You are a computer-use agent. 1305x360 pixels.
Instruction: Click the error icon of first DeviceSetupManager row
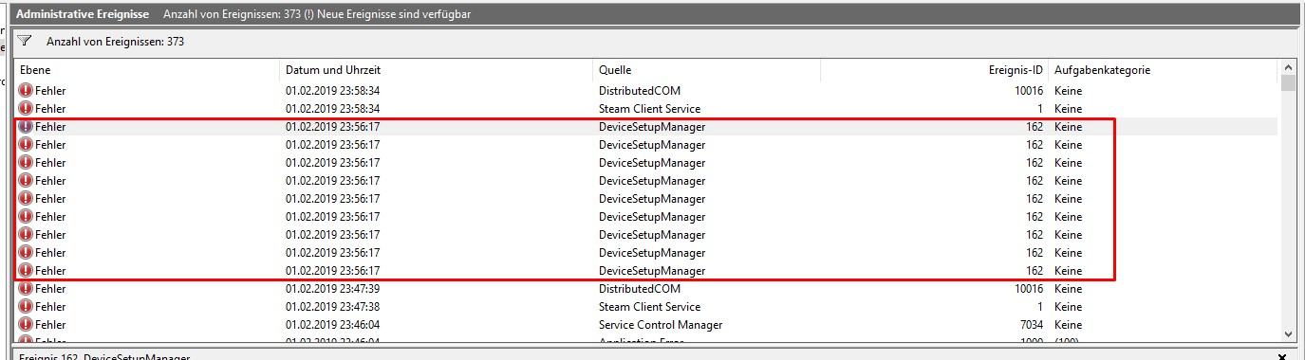tap(26, 127)
